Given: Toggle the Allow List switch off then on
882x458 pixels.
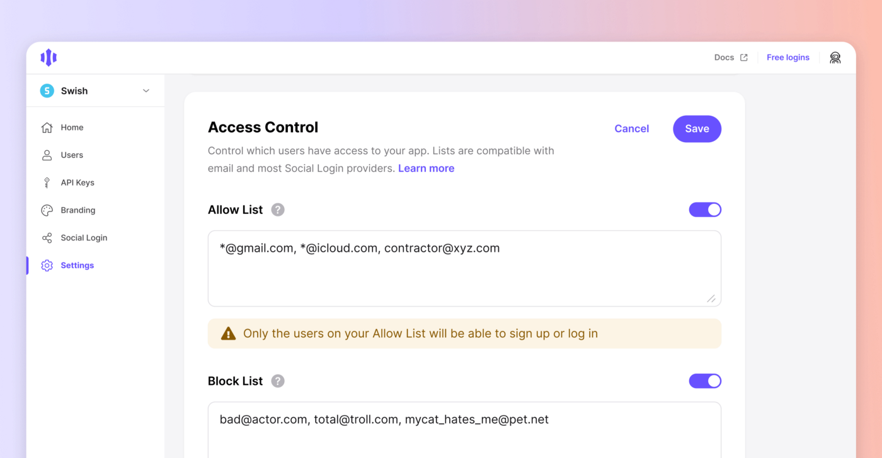Looking at the screenshot, I should pos(705,209).
